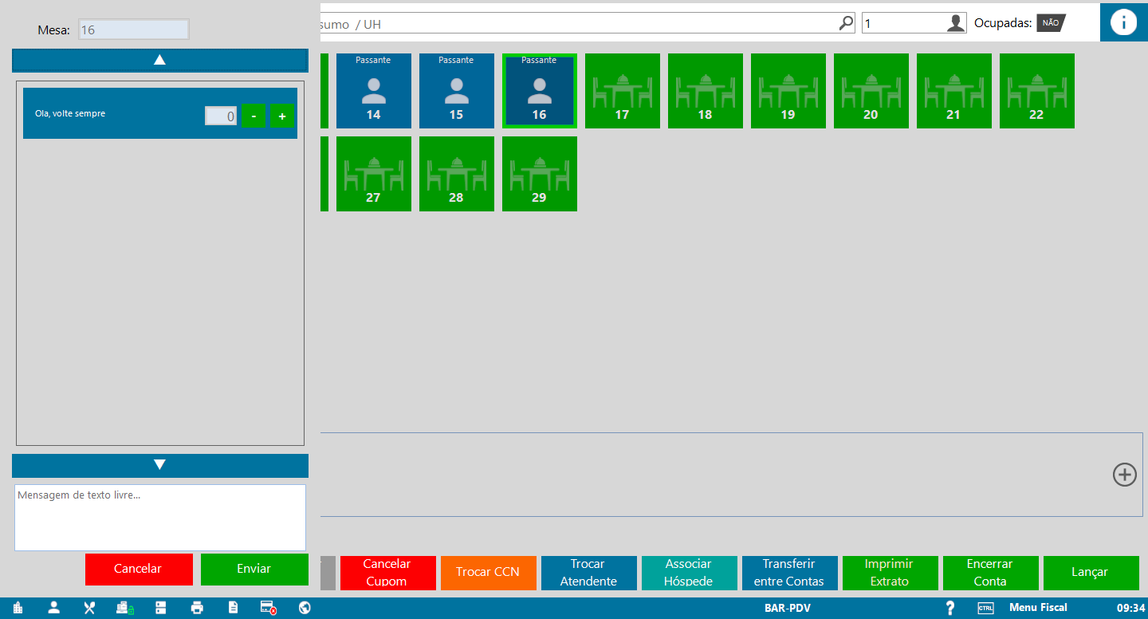Screen dimensions: 1148x619
Task: Increase quantity with plus button
Action: [282, 116]
